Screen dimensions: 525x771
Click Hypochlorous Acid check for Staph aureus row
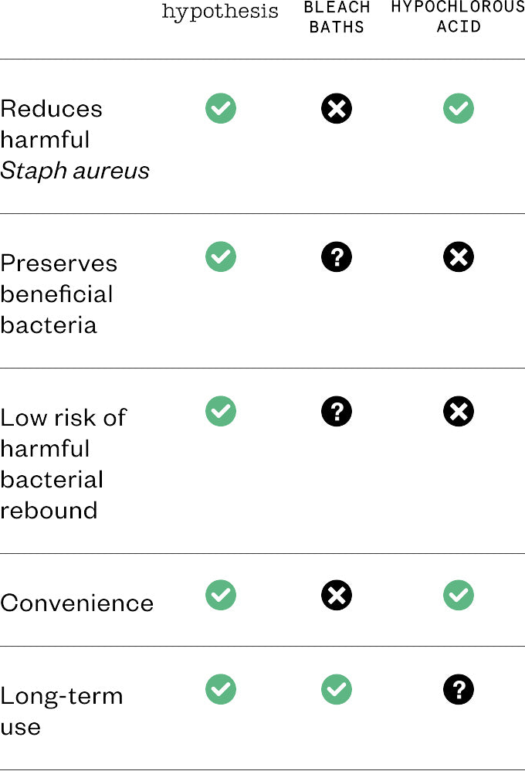459,108
